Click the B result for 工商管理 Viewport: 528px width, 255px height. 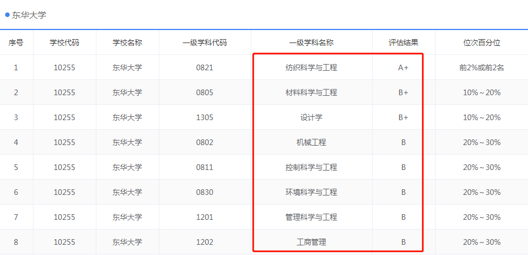click(403, 242)
